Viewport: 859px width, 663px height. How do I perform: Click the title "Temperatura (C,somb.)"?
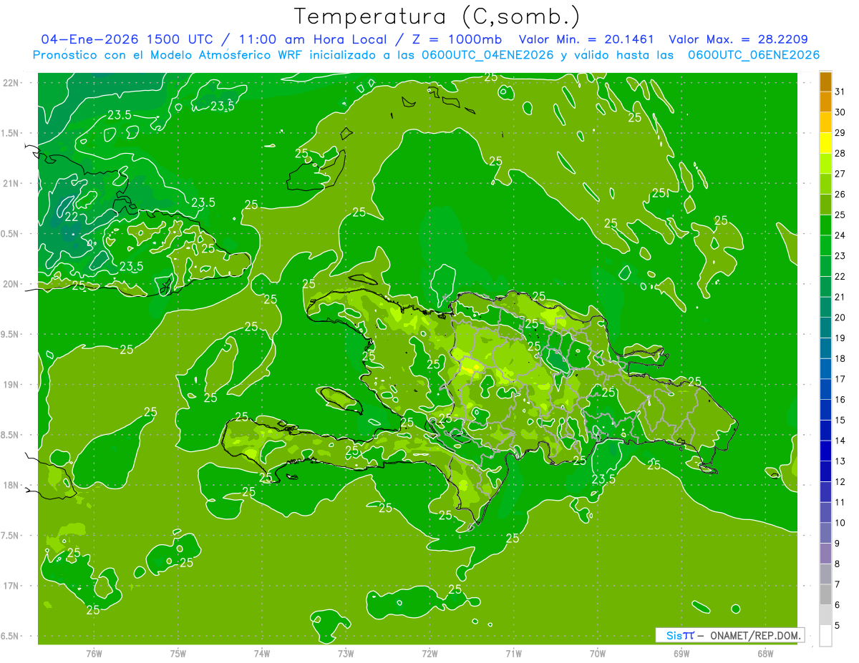437,16
